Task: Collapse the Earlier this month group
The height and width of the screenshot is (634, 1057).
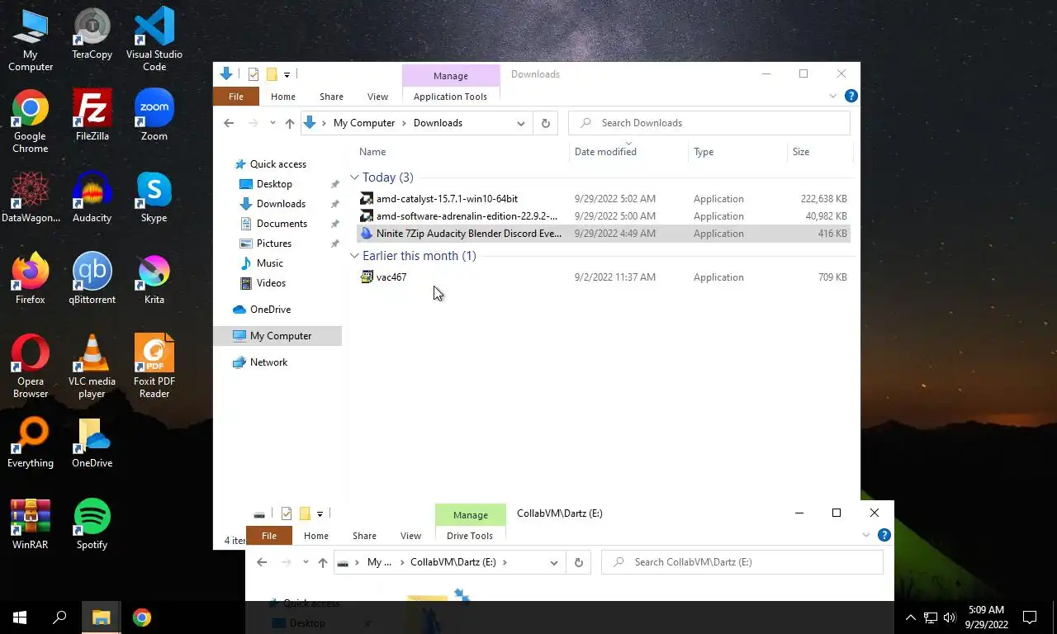Action: 354,256
